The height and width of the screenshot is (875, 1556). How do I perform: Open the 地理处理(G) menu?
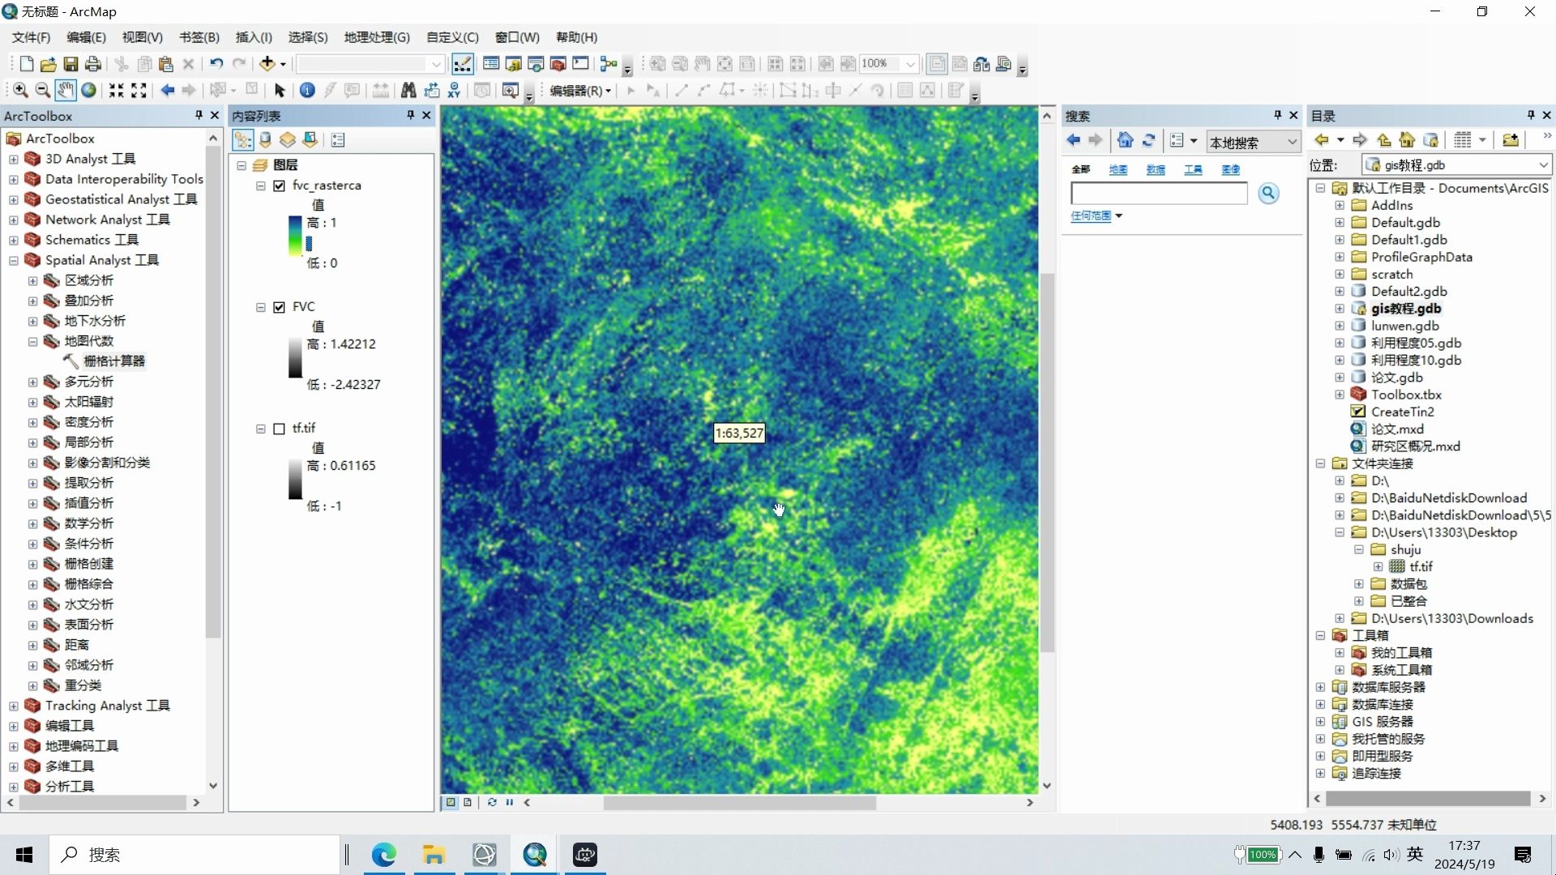[x=376, y=37]
